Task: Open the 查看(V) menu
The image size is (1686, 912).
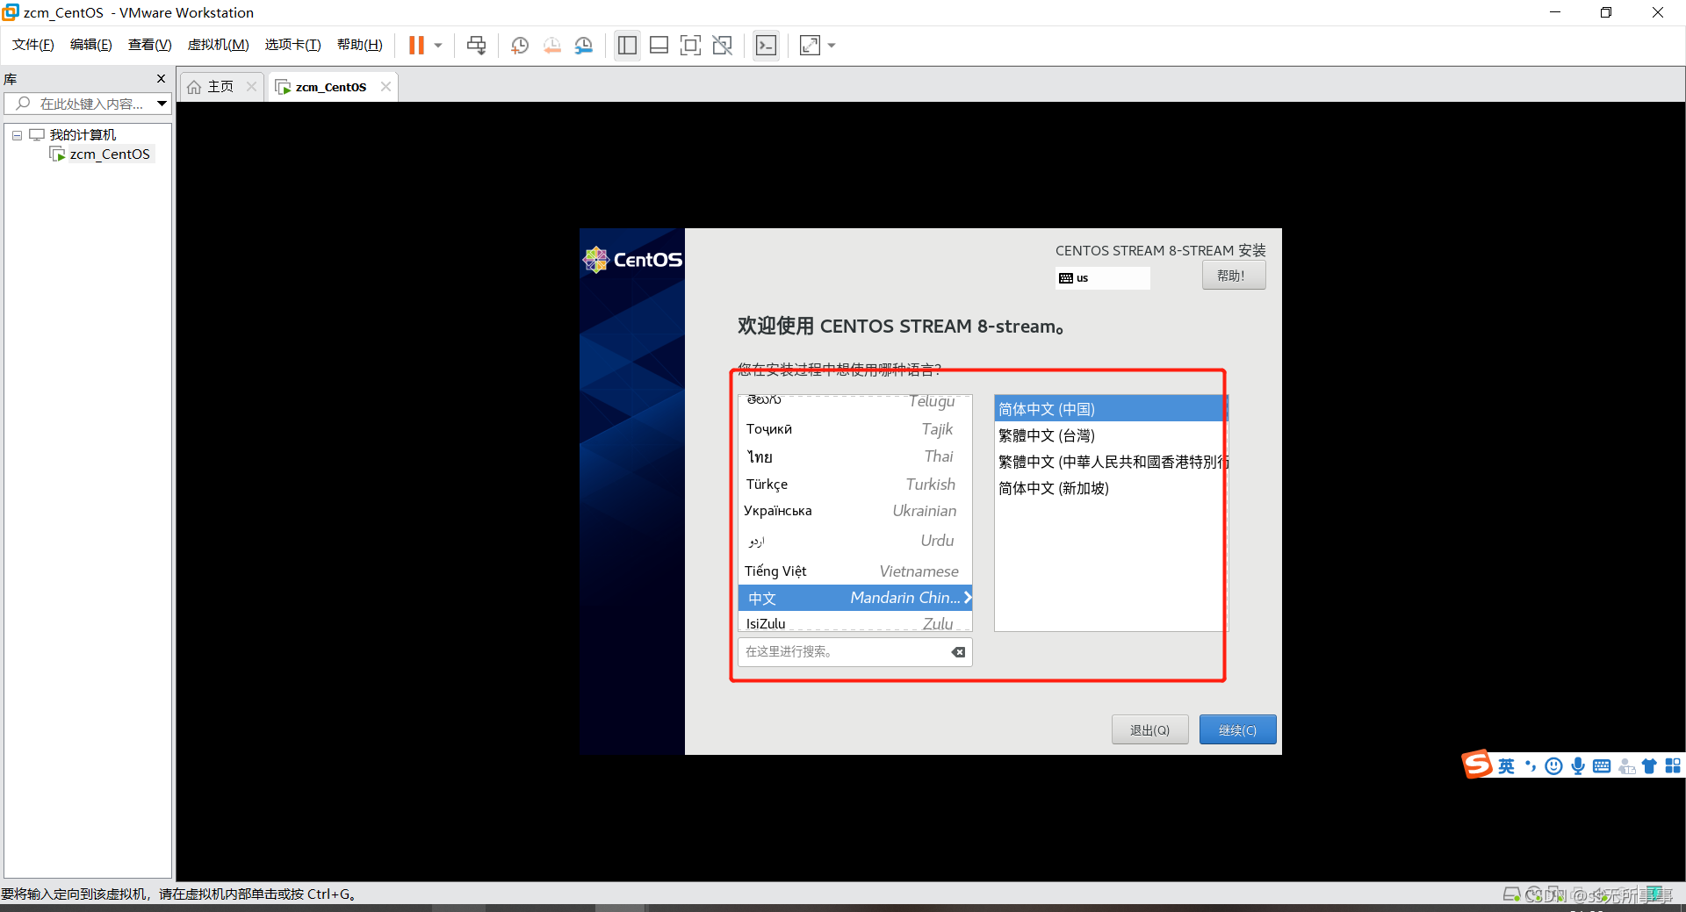Action: coord(150,45)
